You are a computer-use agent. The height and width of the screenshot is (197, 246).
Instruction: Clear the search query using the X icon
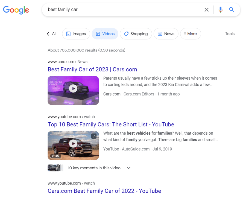point(207,10)
